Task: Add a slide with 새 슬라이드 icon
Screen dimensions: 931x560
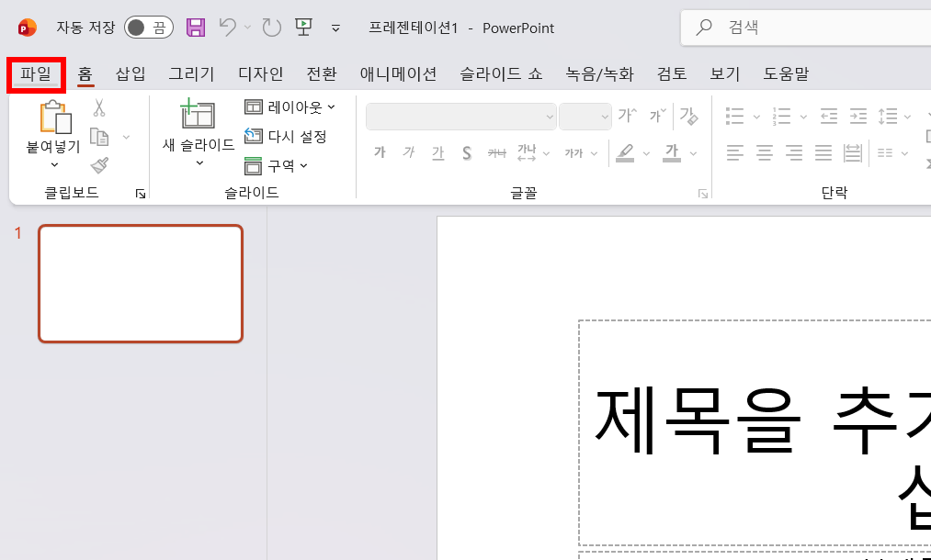Action: (199, 114)
